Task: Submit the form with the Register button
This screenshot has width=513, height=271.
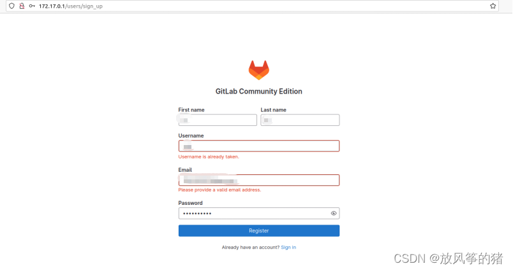Action: click(259, 230)
